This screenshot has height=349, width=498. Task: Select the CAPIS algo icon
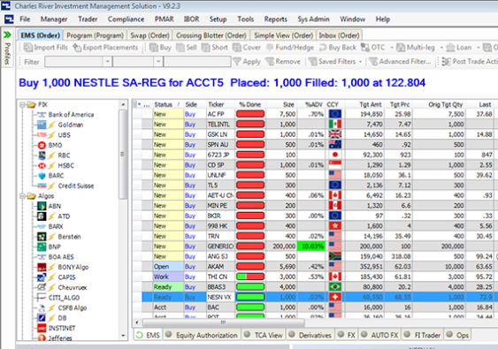pyautogui.click(x=42, y=277)
